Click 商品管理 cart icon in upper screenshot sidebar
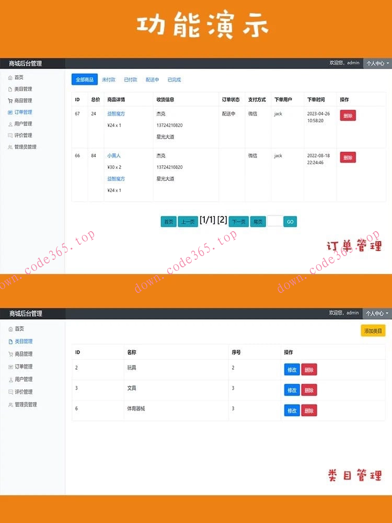Viewport: 392px width, 523px height. [x=10, y=100]
